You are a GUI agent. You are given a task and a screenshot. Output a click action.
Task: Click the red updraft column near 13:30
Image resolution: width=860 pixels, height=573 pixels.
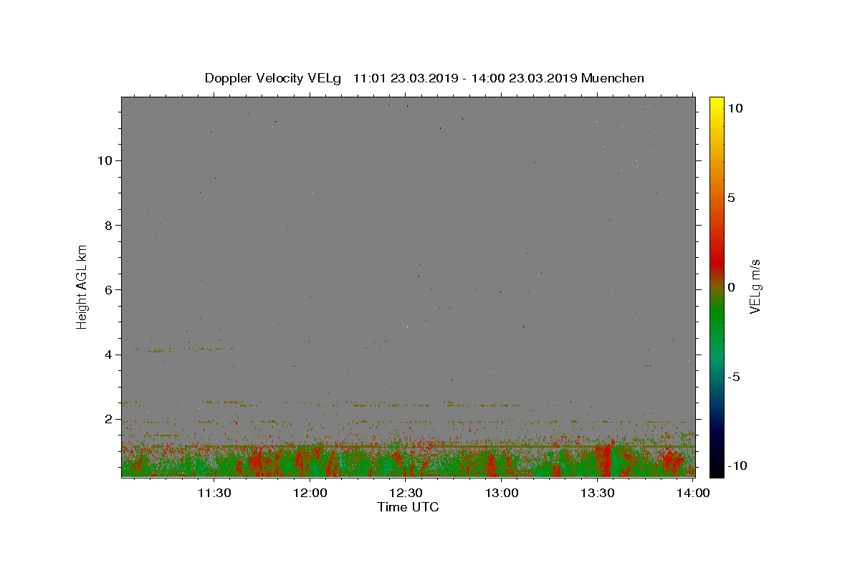[606, 460]
